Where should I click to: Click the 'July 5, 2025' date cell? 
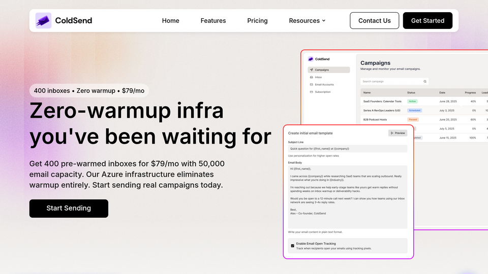pos(447,128)
